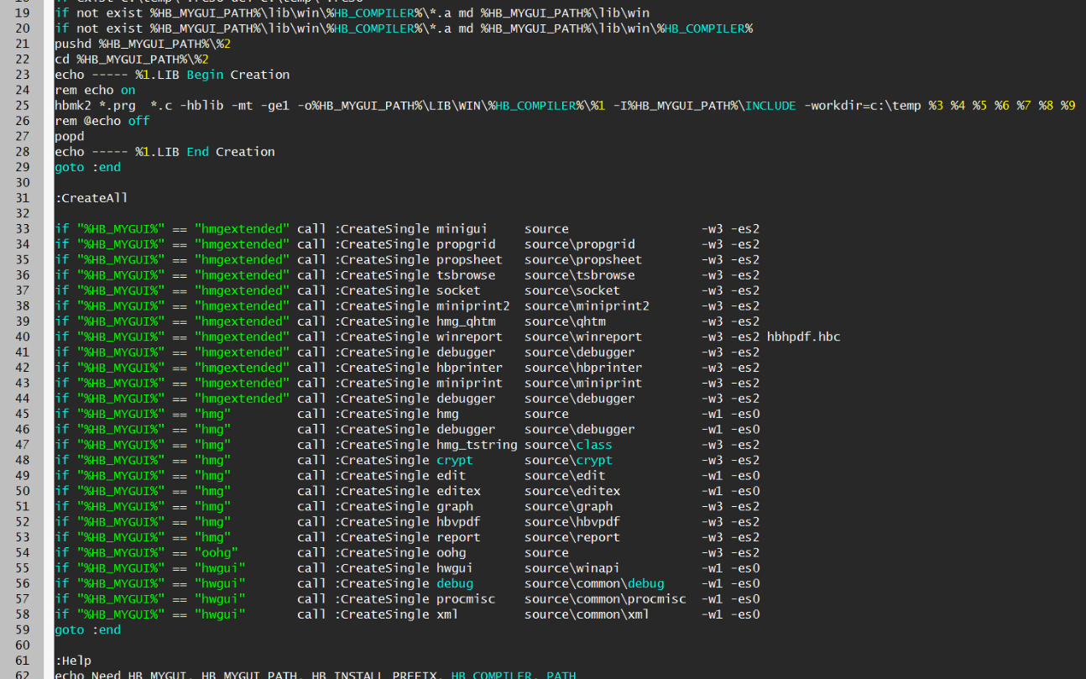The height and width of the screenshot is (679, 1086).
Task: Click line number 45 in the gutter
Action: (x=22, y=414)
